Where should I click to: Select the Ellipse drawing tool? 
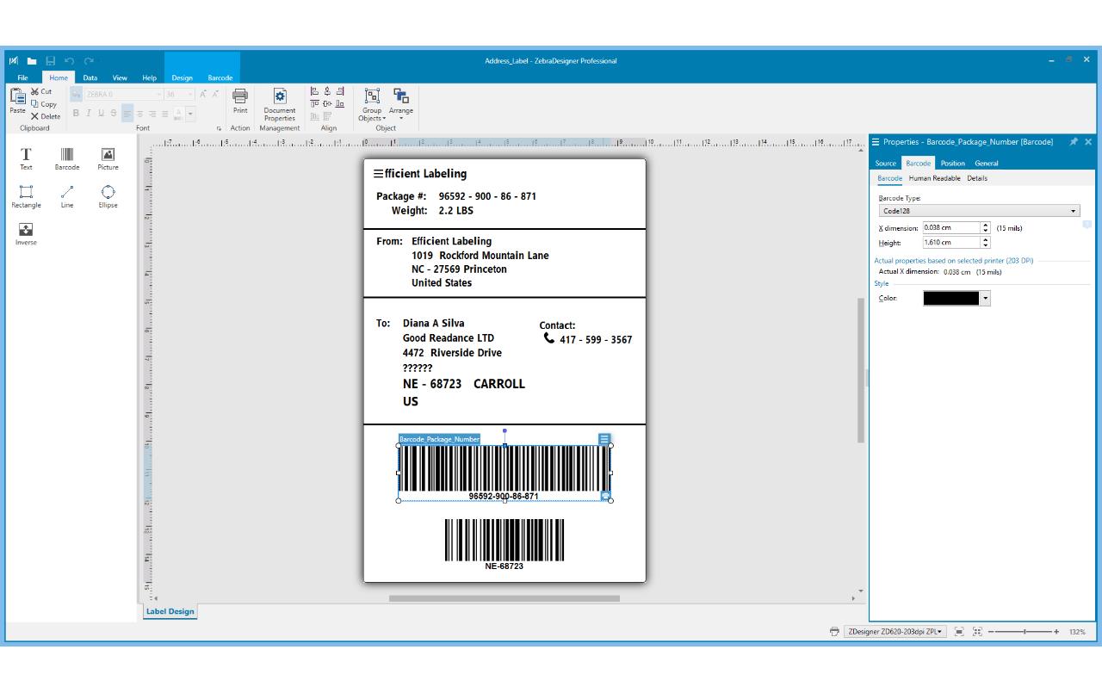click(x=108, y=195)
